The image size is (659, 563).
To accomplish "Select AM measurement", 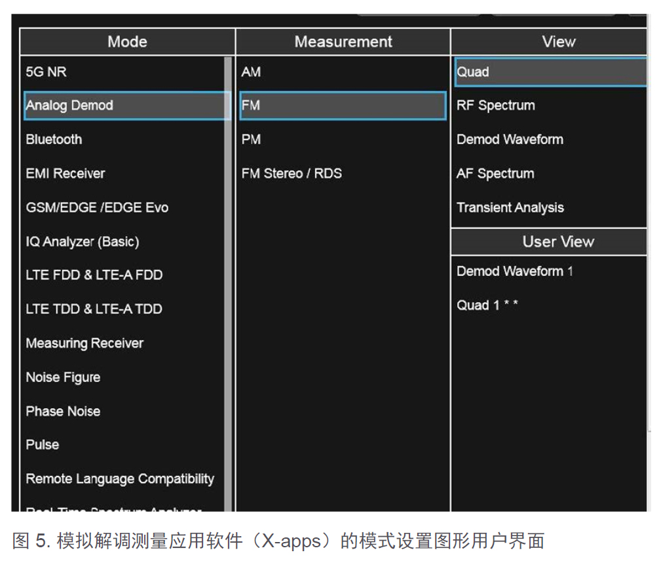I will [x=251, y=72].
